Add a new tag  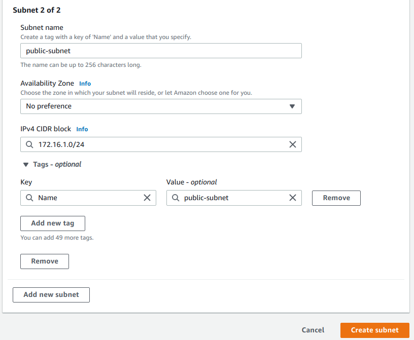point(52,223)
